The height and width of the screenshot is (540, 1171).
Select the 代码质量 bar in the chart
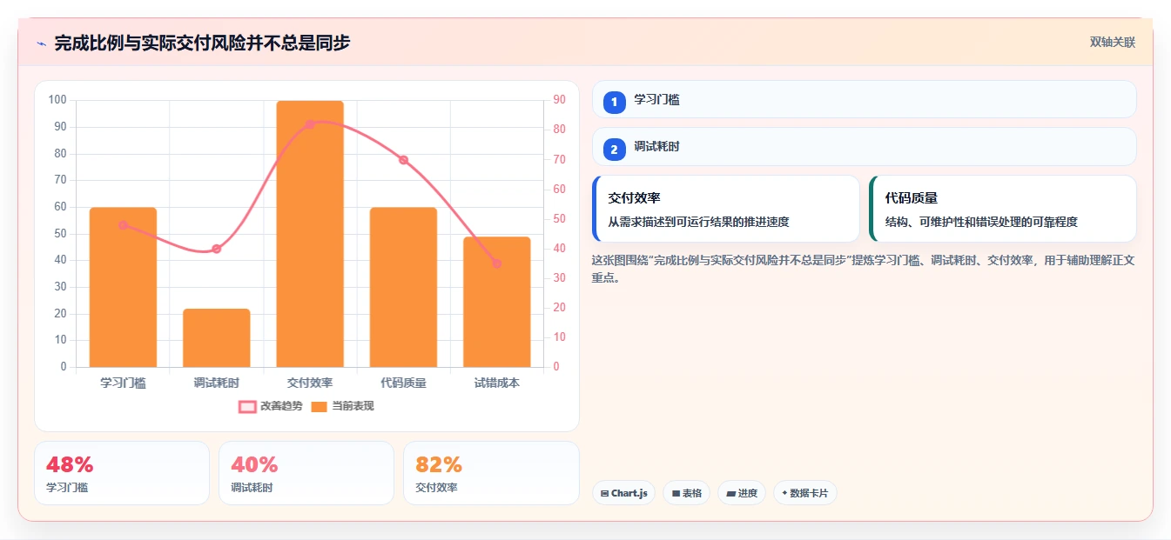coord(403,287)
